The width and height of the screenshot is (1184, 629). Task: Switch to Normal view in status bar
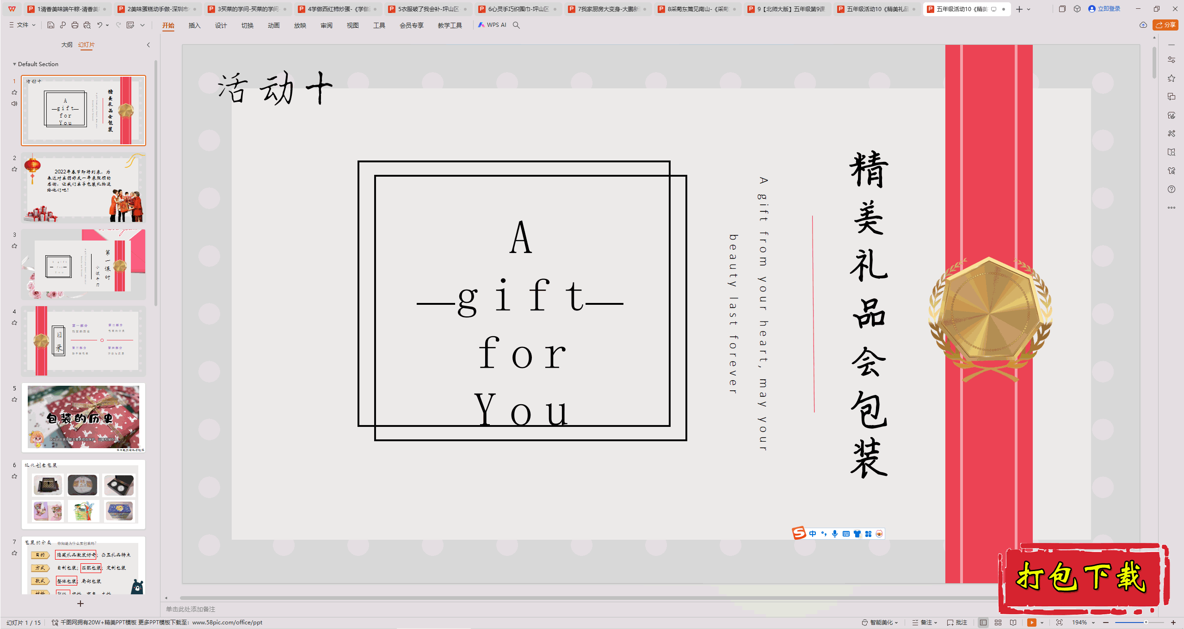[983, 623]
